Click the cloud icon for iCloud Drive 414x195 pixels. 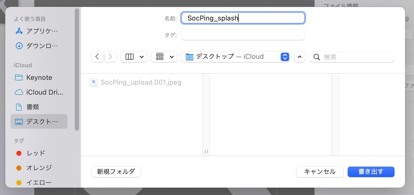coord(19,92)
